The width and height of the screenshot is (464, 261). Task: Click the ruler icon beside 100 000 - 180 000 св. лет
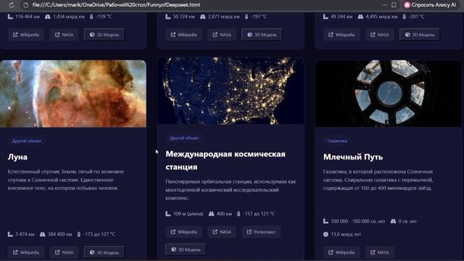tap(326, 221)
